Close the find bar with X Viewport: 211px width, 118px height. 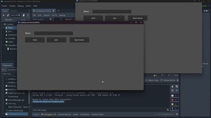178,80
